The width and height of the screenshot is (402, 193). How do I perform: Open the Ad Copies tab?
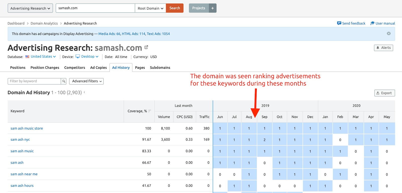(x=98, y=67)
